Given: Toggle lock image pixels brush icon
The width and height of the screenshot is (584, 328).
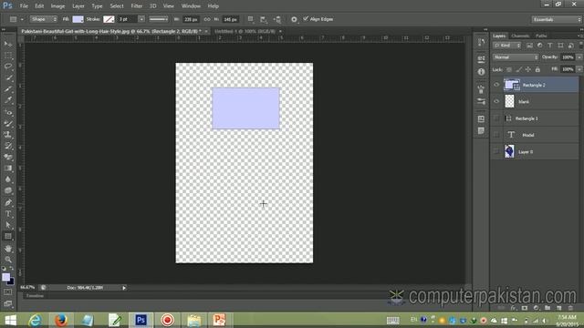Looking at the screenshot, I should (518, 69).
